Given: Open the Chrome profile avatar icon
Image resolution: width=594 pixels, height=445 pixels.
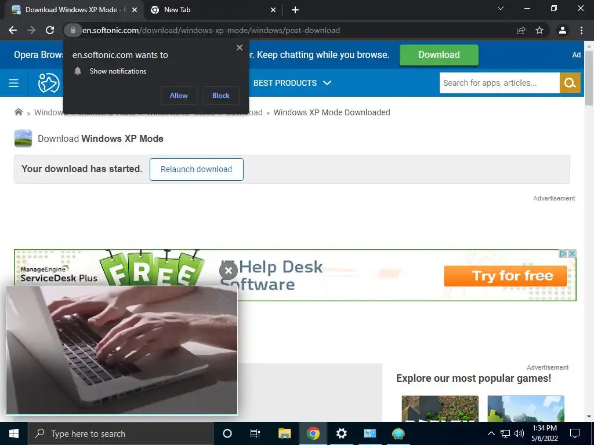Looking at the screenshot, I should [563, 30].
